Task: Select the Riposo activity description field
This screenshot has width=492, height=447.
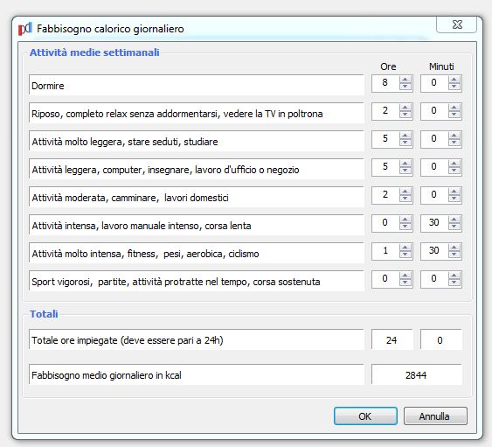Action: (x=197, y=113)
